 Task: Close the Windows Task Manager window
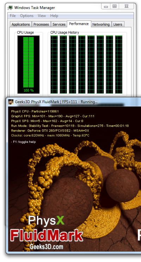click(127, 6)
